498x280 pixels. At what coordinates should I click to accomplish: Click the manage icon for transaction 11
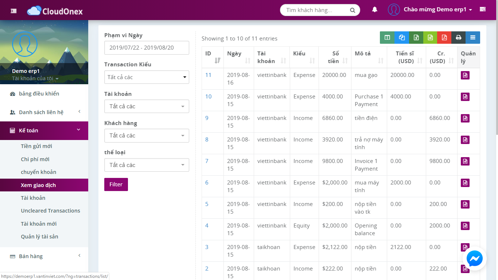[x=465, y=75]
